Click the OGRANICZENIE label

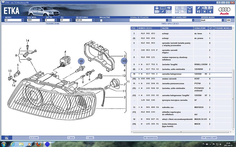pyautogui.click(x=52, y=24)
